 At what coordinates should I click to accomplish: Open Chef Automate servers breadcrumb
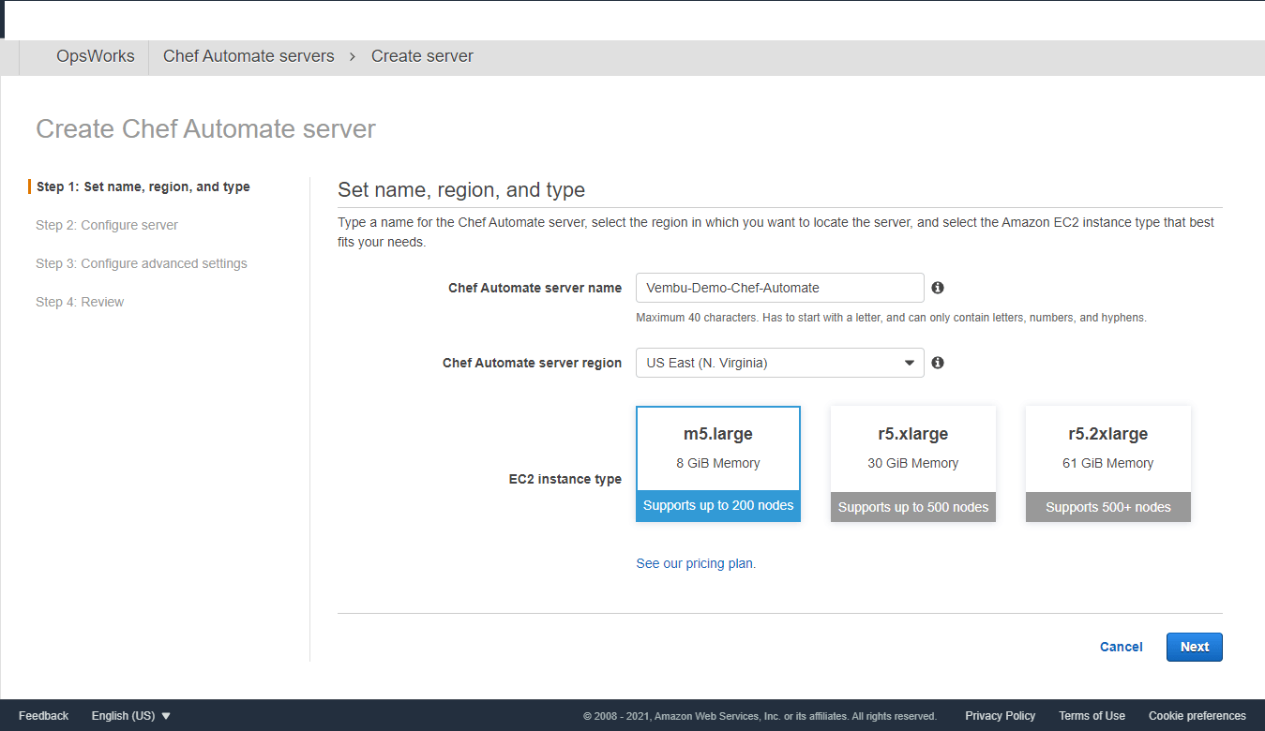click(248, 56)
